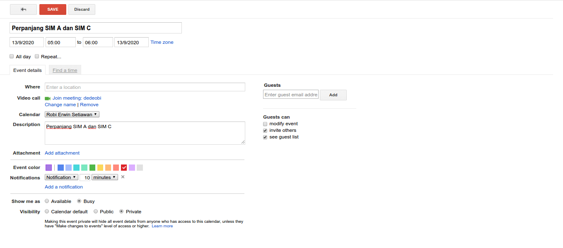Click the event title field
Screen dimensions: 563x248
click(x=96, y=28)
